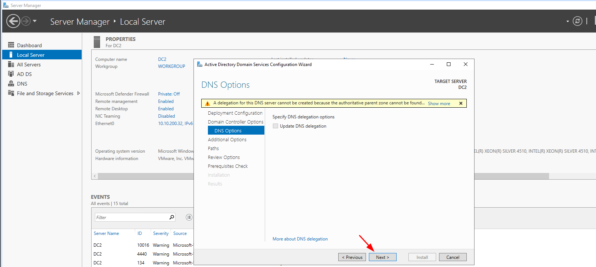Click Show more in warning banner
Image resolution: width=596 pixels, height=267 pixels.
click(x=439, y=104)
